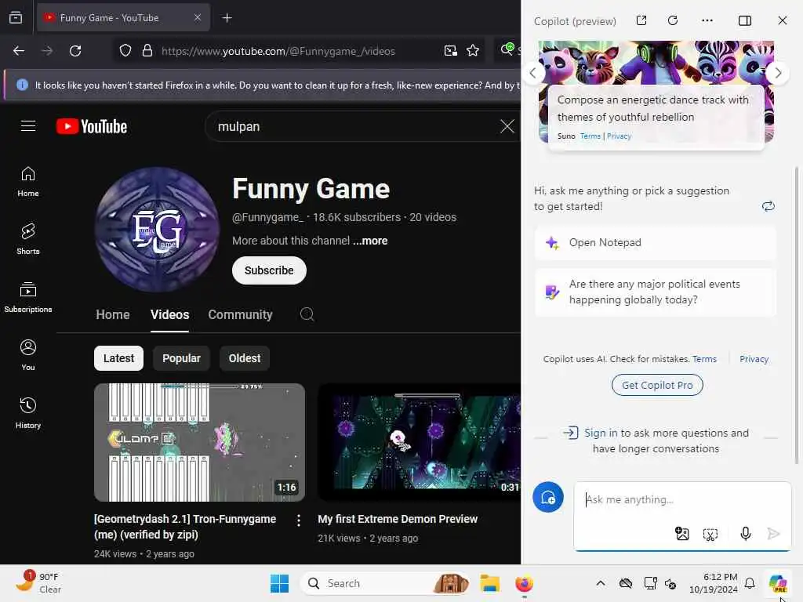
Task: Search within the channel using magnifier
Action: click(x=307, y=314)
